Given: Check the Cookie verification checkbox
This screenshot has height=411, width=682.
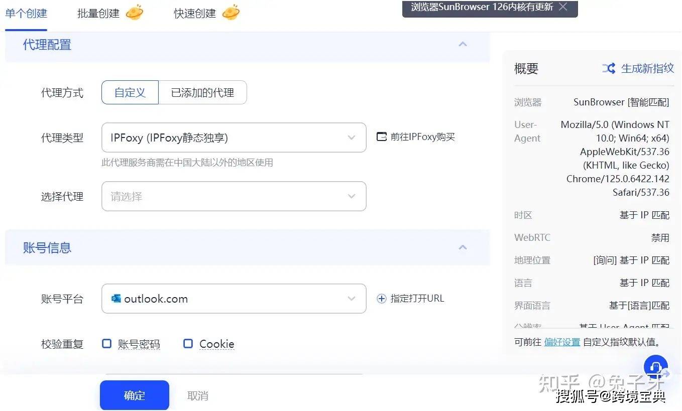Looking at the screenshot, I should coord(188,343).
